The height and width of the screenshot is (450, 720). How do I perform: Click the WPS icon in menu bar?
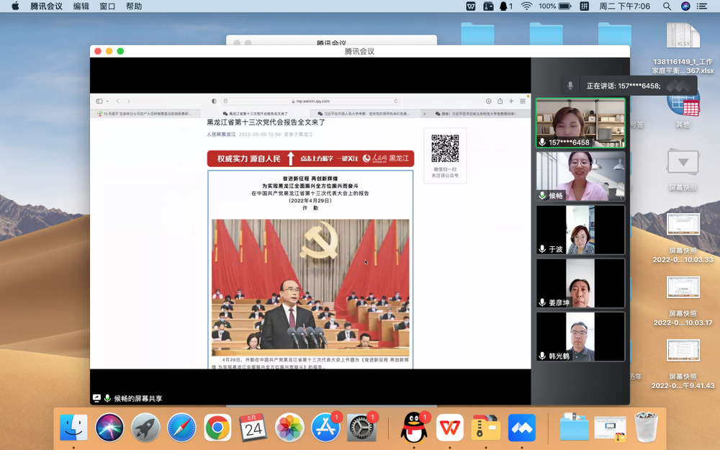[x=471, y=6]
